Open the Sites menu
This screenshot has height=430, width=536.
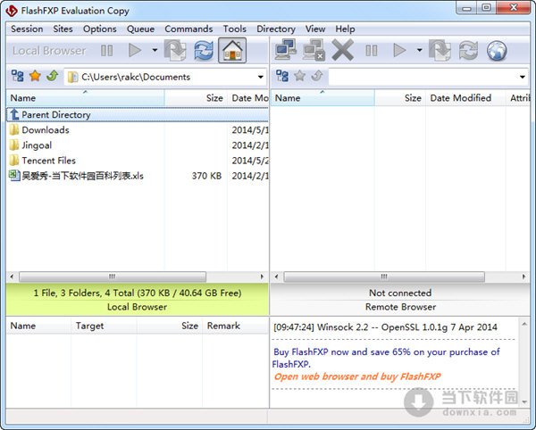point(63,29)
